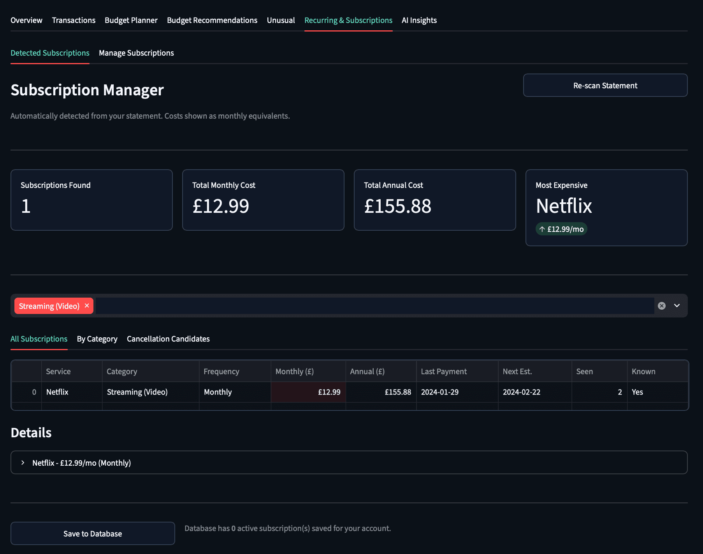
Task: Select the Recurring & Subscriptions tab
Action: pos(348,20)
